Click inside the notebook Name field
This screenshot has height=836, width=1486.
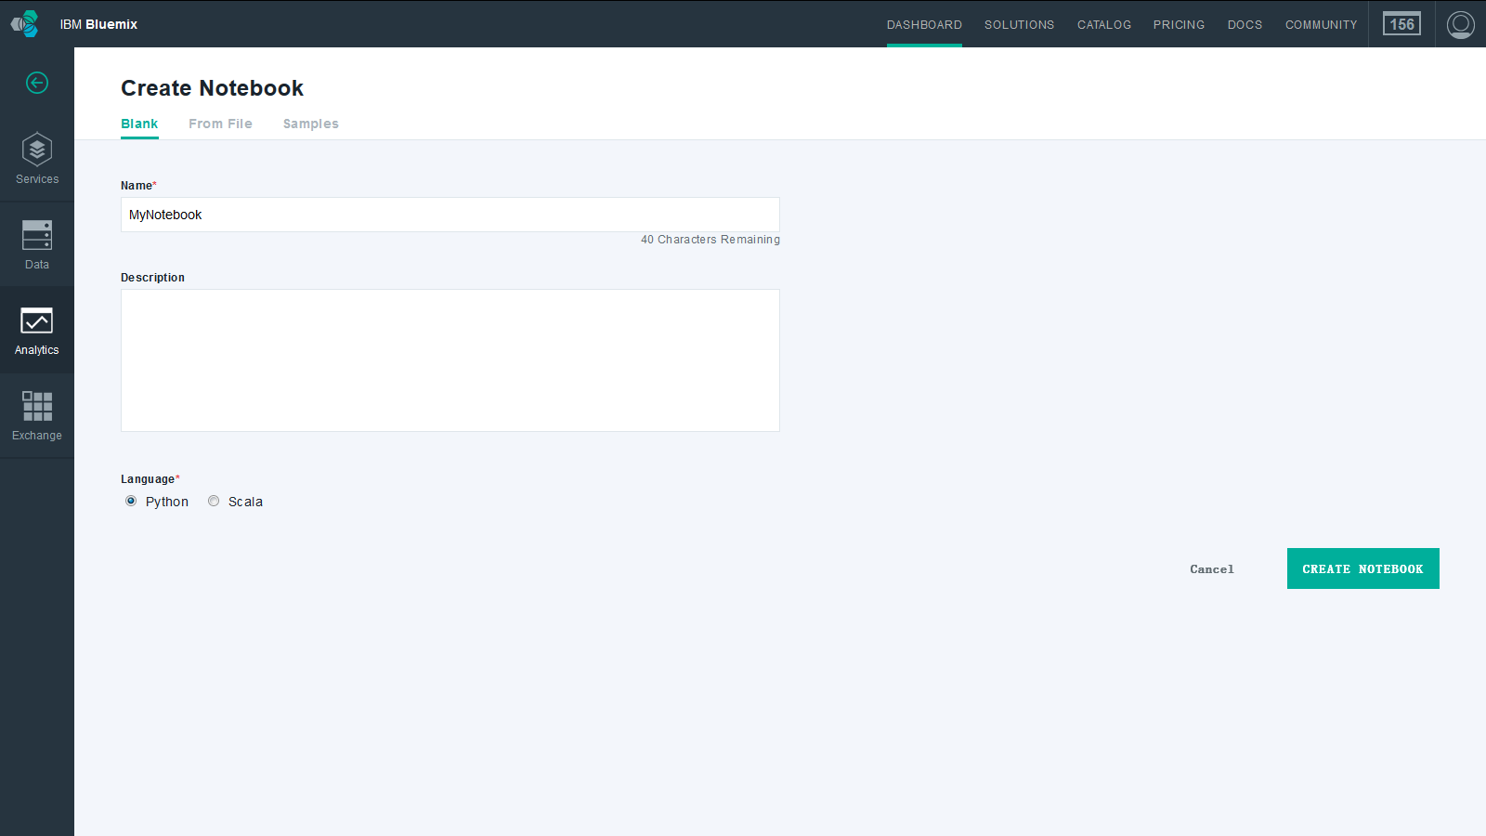pyautogui.click(x=450, y=215)
